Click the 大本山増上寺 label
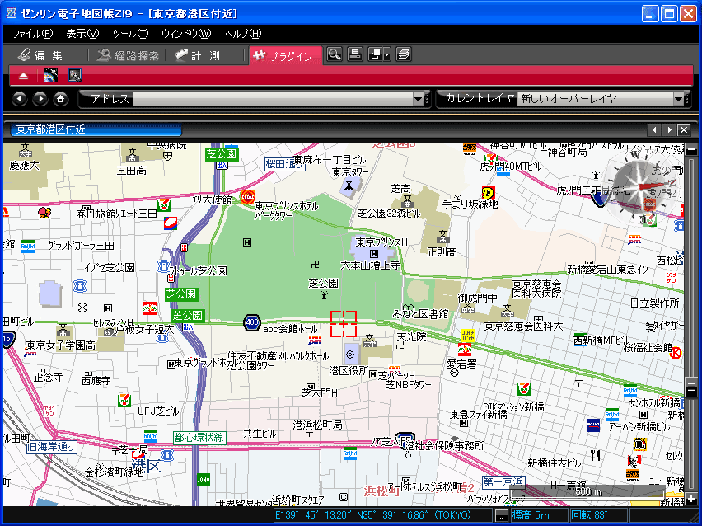This screenshot has width=702, height=526. click(x=370, y=265)
